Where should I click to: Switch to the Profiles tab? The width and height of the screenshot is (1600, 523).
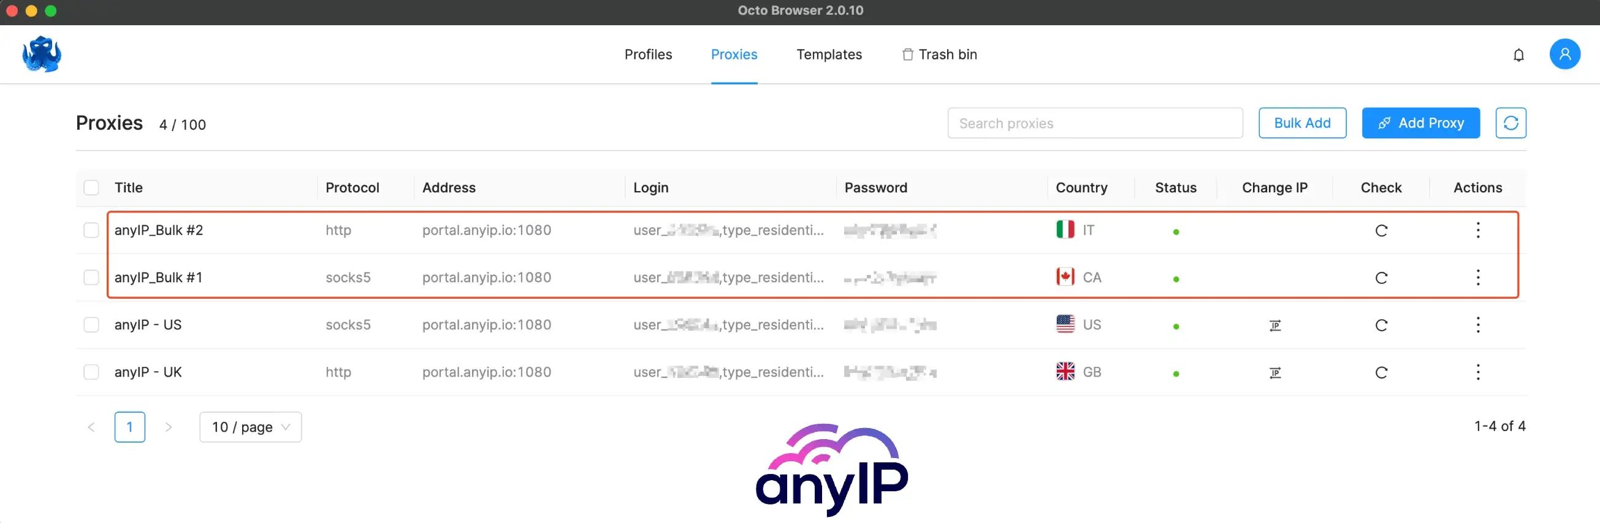pos(648,55)
